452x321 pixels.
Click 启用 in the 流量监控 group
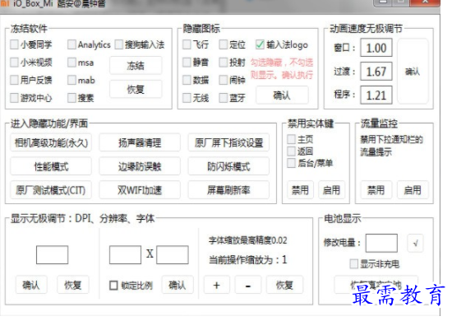pyautogui.click(x=413, y=190)
